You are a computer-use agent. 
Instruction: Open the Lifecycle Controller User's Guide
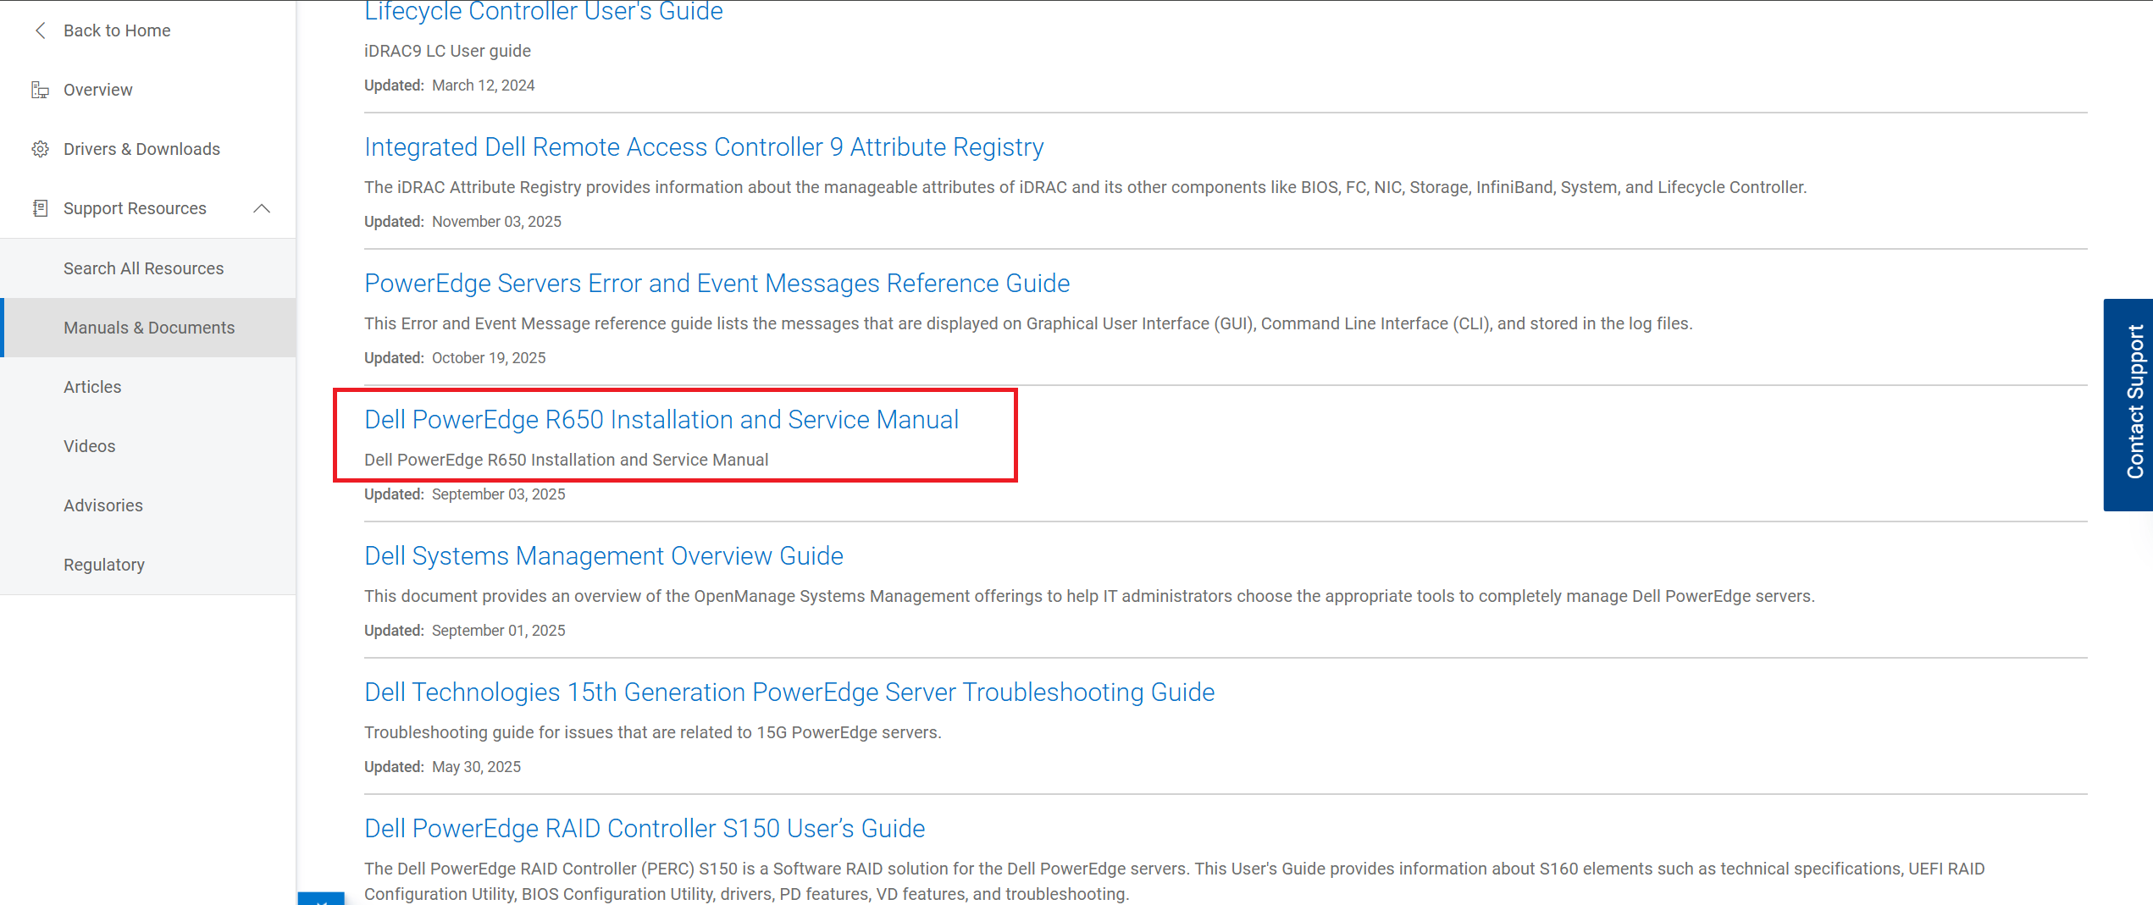tap(543, 12)
